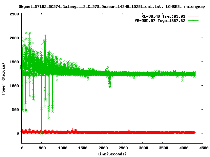Click the green dip near 2200 seconds

[110, 82]
